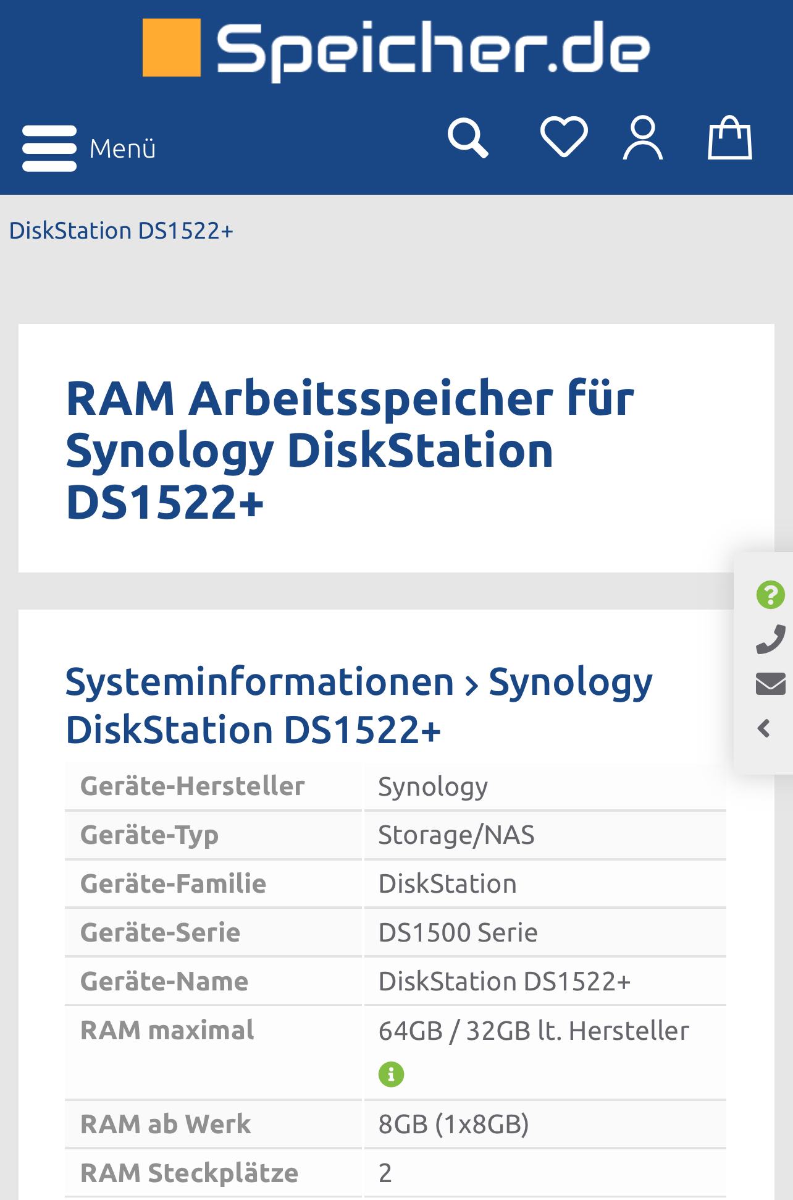
Task: Open the DiskStation DS1522+ breadcrumb link
Action: (x=121, y=231)
